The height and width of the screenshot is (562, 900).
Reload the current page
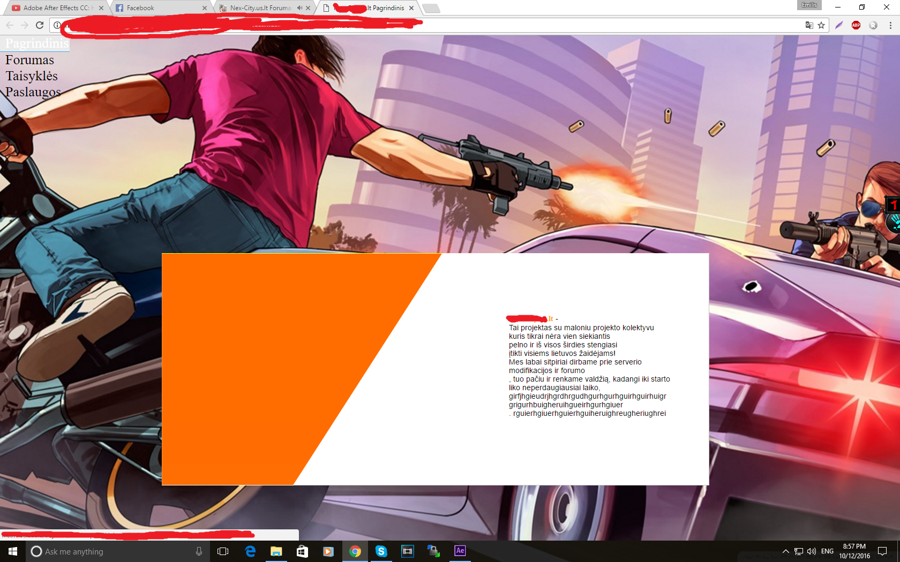[40, 25]
